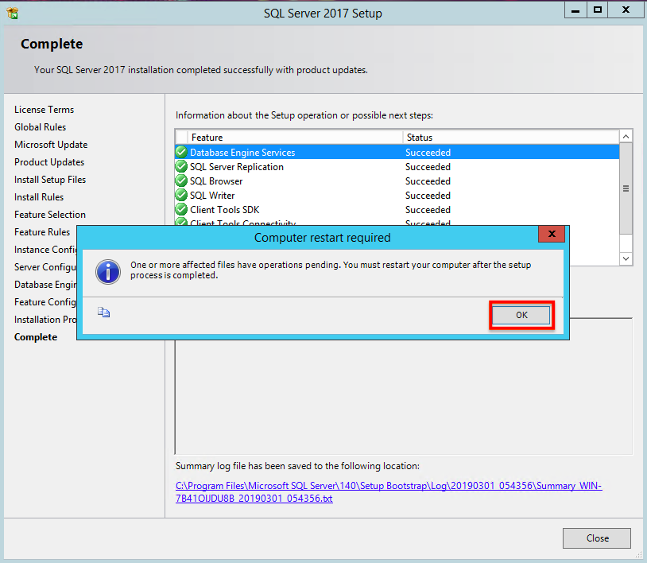This screenshot has width=647, height=563.
Task: Click the Complete step in sidebar
Action: [x=36, y=337]
